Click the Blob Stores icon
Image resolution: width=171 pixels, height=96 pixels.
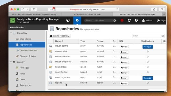(17, 39)
